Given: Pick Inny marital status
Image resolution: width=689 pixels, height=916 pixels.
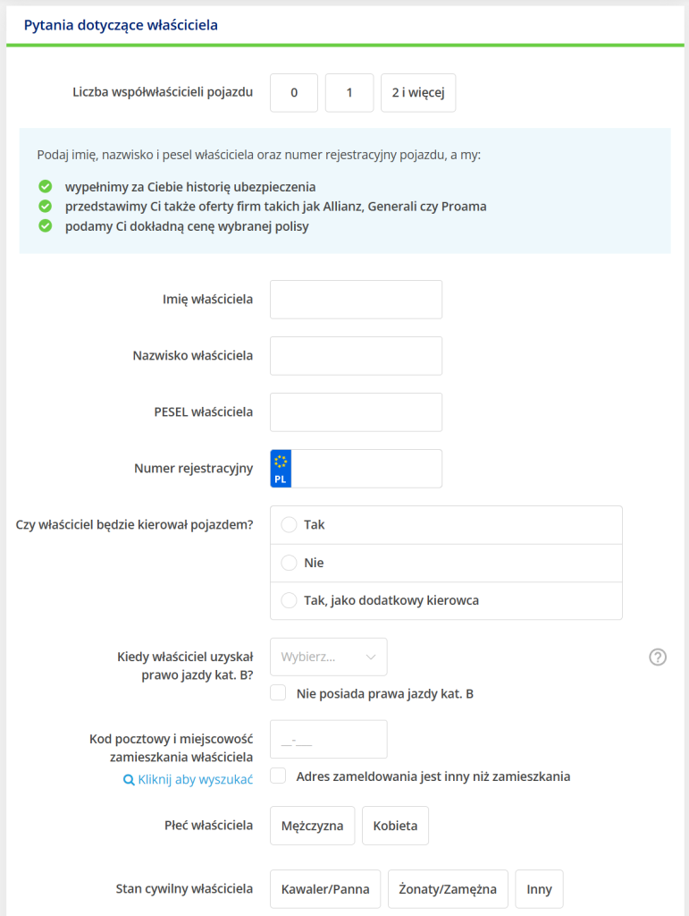Looking at the screenshot, I should coord(539,889).
